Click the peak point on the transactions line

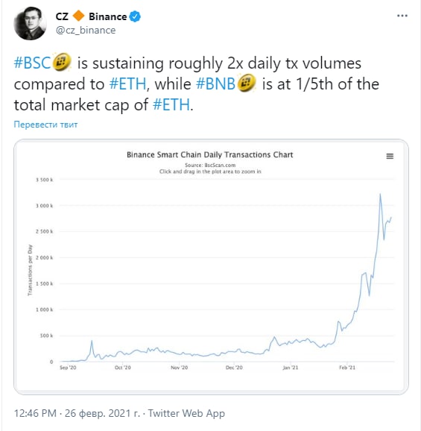pyautogui.click(x=380, y=194)
